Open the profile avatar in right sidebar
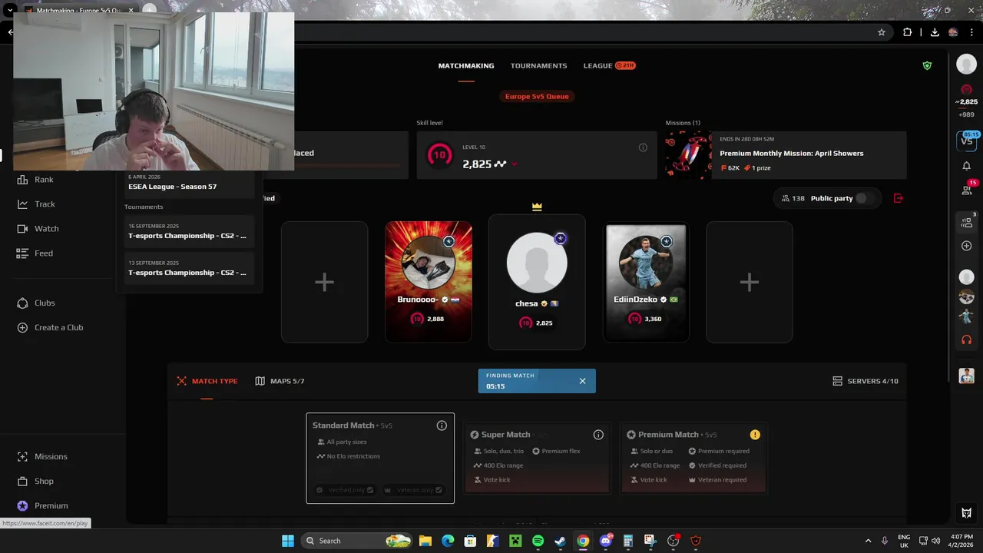 click(x=966, y=65)
